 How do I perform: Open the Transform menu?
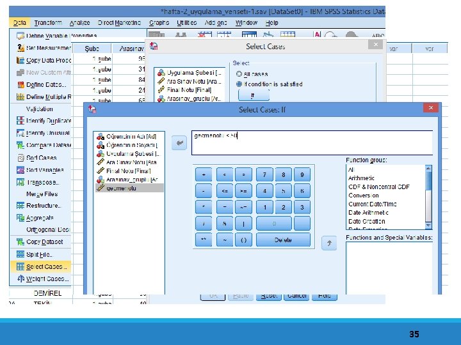(x=48, y=22)
